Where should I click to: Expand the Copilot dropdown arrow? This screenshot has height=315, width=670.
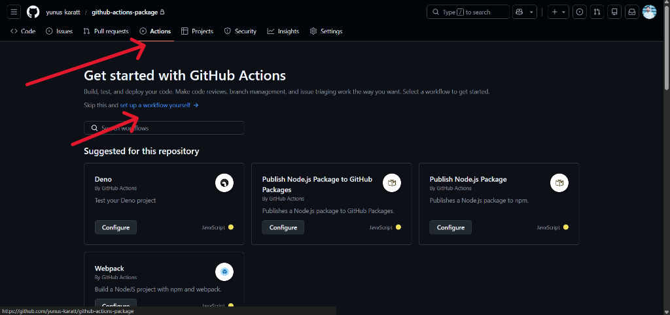pyautogui.click(x=532, y=12)
